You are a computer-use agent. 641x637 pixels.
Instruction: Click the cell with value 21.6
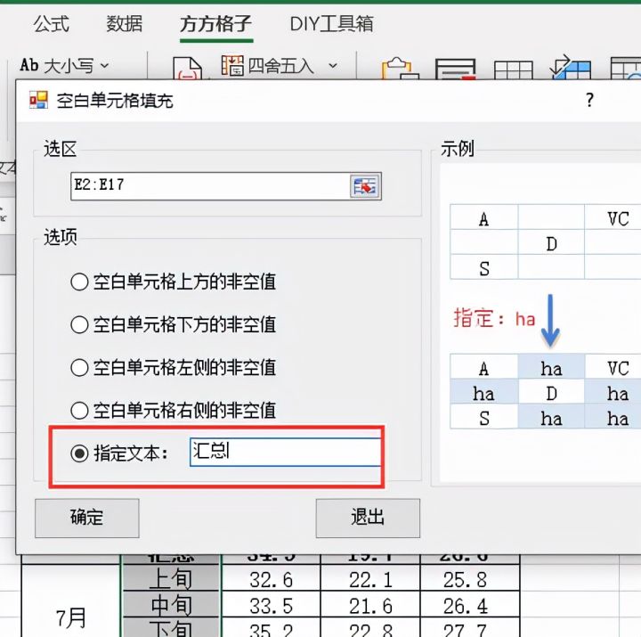click(370, 605)
